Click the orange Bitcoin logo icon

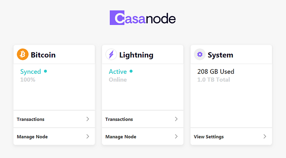[23, 55]
